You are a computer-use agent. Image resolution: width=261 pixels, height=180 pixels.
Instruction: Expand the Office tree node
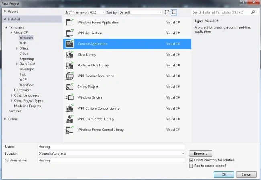point(17,48)
